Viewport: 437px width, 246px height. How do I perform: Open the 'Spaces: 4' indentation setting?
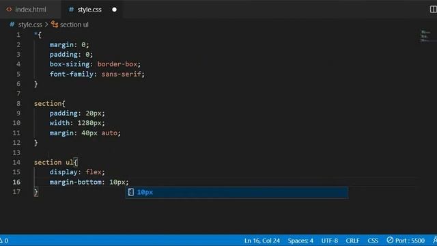300,241
